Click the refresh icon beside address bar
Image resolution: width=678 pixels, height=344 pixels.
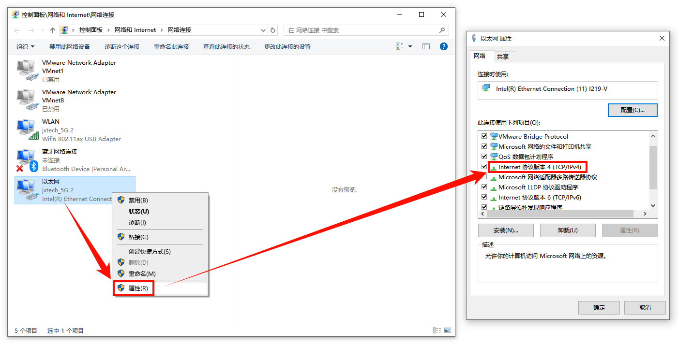pos(273,30)
